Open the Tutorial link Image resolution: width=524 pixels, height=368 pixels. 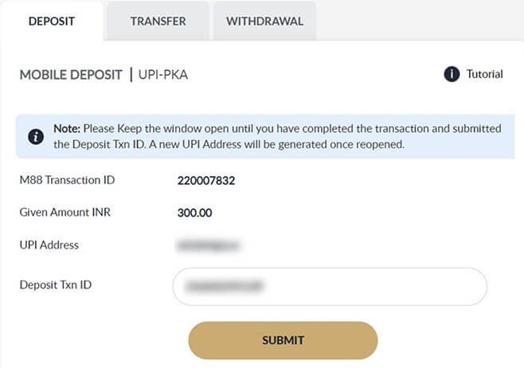point(484,74)
